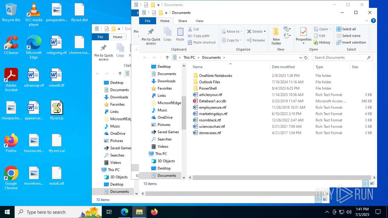Go up one level with the Up arrow
Screen dimensions: 388x218
[167, 58]
